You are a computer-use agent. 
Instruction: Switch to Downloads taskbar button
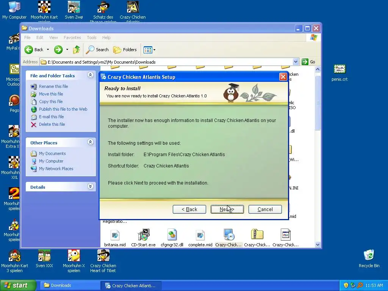[70, 286]
